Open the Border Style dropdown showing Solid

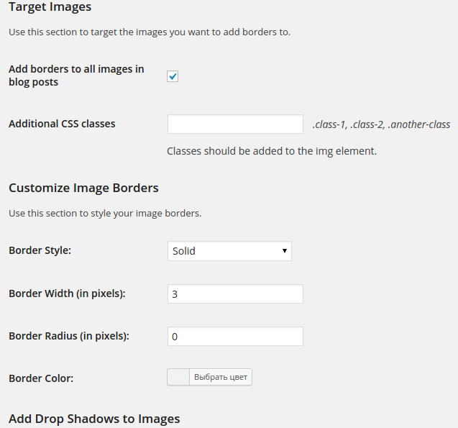pyautogui.click(x=229, y=251)
